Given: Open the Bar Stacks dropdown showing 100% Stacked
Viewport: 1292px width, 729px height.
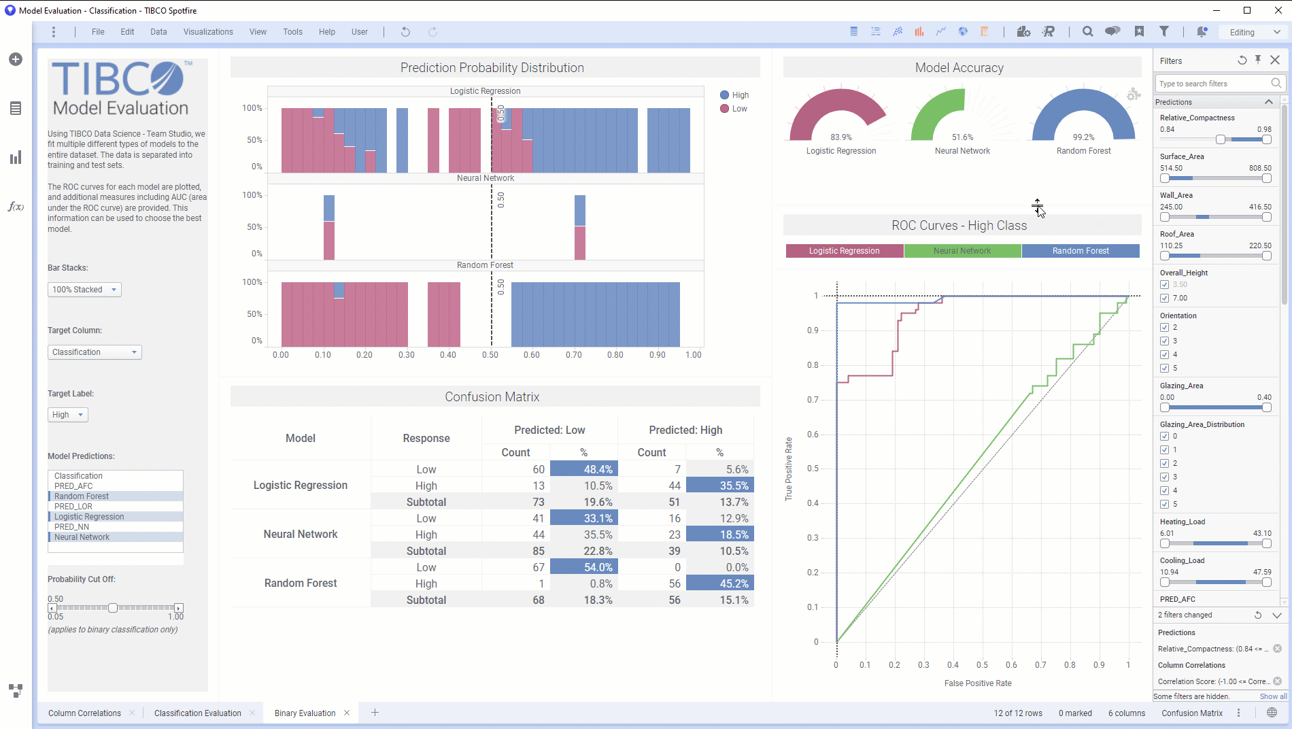Looking at the screenshot, I should click(x=84, y=289).
